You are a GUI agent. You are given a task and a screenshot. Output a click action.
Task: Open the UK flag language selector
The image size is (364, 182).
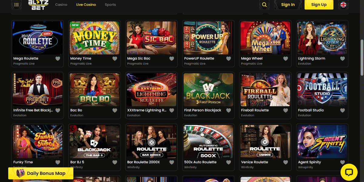pos(343,5)
